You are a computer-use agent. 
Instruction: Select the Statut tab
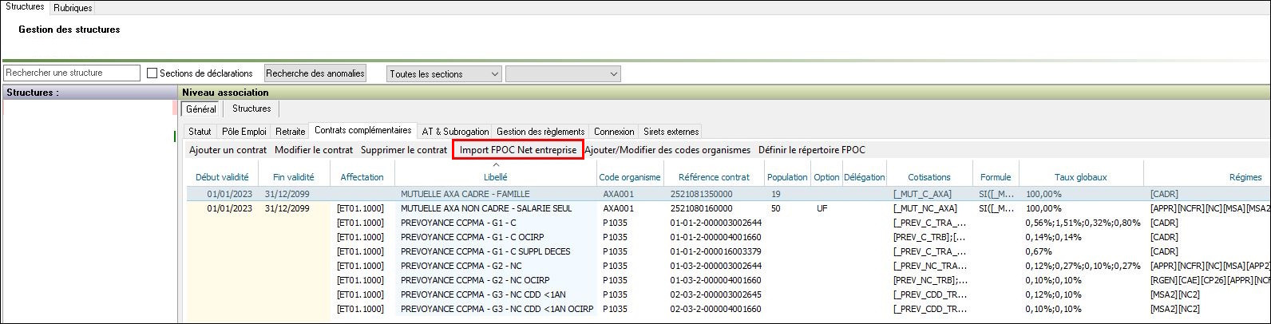[200, 132]
